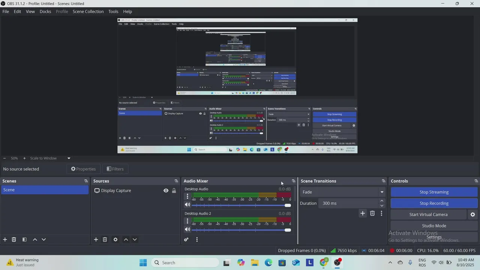Open Desktop Audio 2 three-dot options

(x=187, y=221)
